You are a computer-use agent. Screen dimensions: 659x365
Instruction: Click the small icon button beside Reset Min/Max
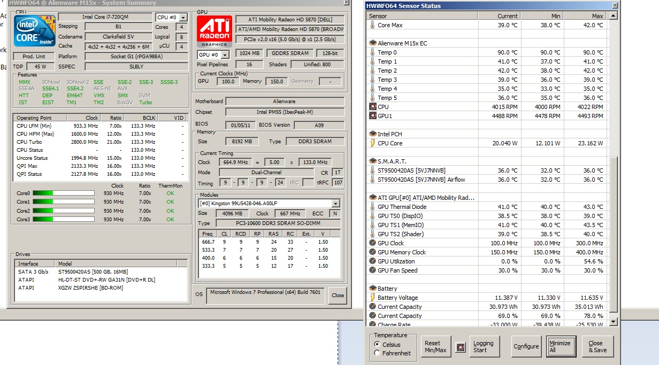click(x=460, y=347)
